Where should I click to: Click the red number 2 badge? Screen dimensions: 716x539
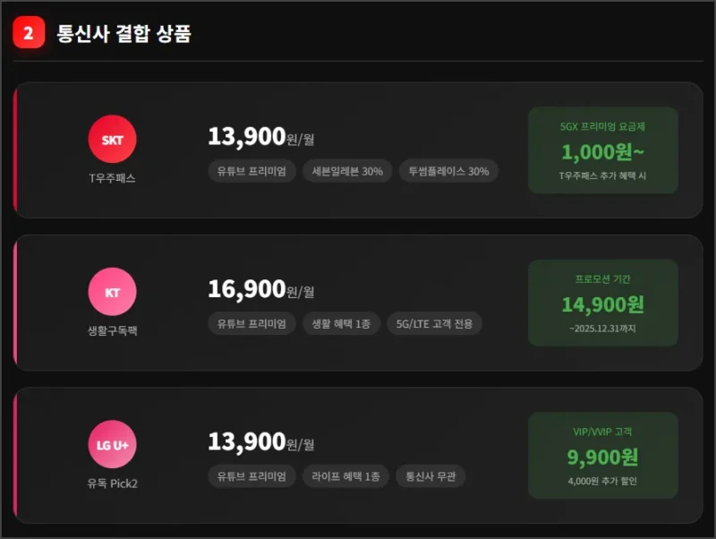[x=29, y=34]
